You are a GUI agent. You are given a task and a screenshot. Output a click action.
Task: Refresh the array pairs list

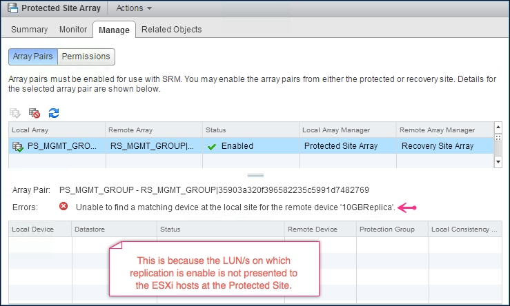point(54,113)
